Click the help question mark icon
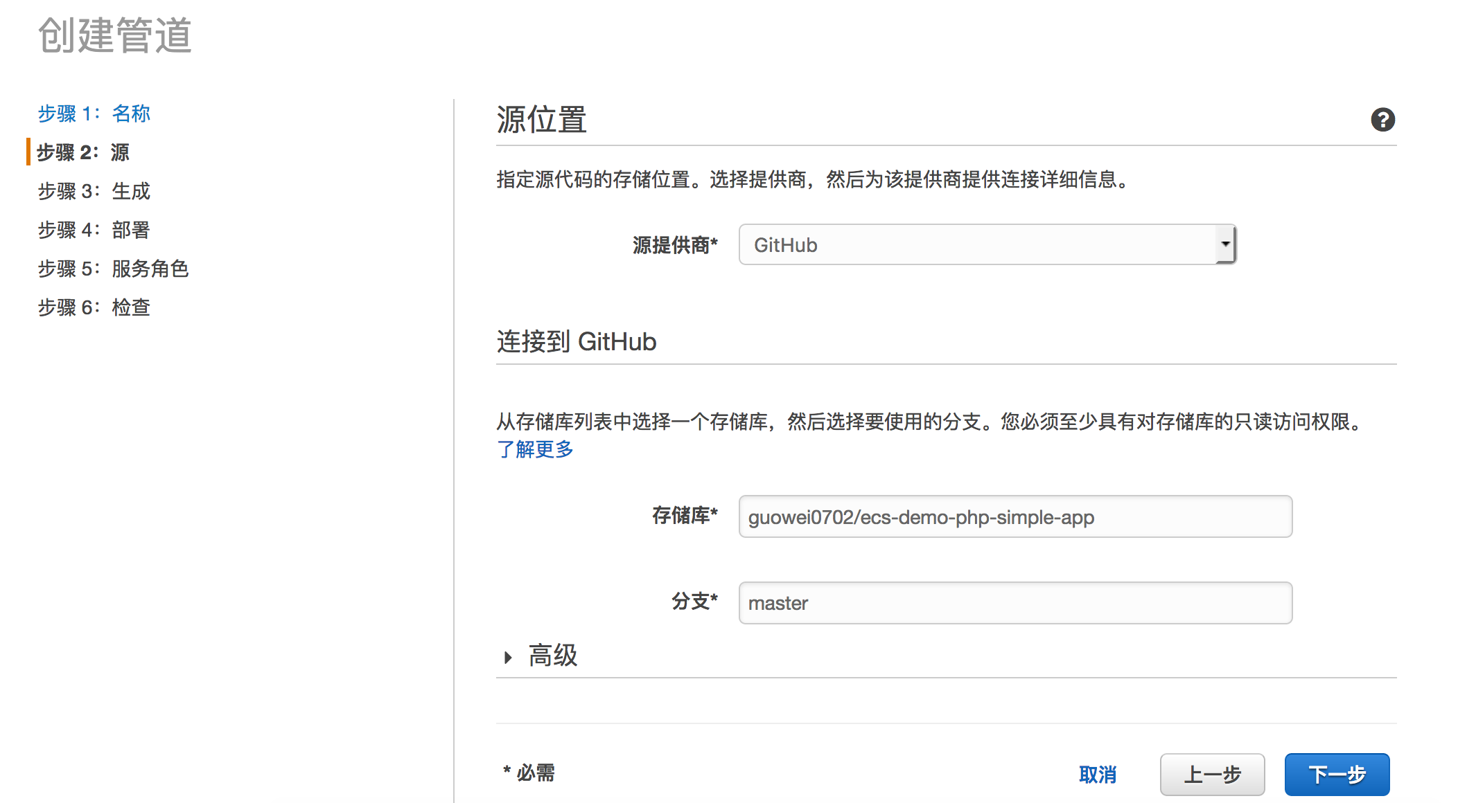 [x=1382, y=120]
